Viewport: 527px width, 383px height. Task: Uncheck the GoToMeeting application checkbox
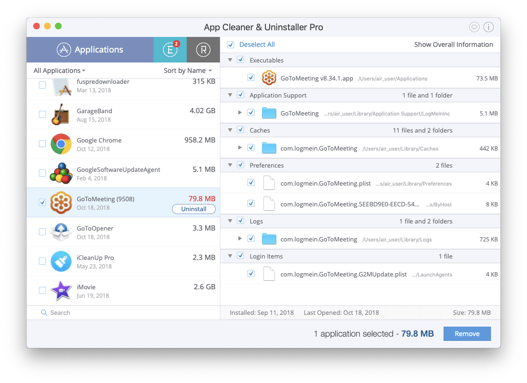pyautogui.click(x=42, y=202)
